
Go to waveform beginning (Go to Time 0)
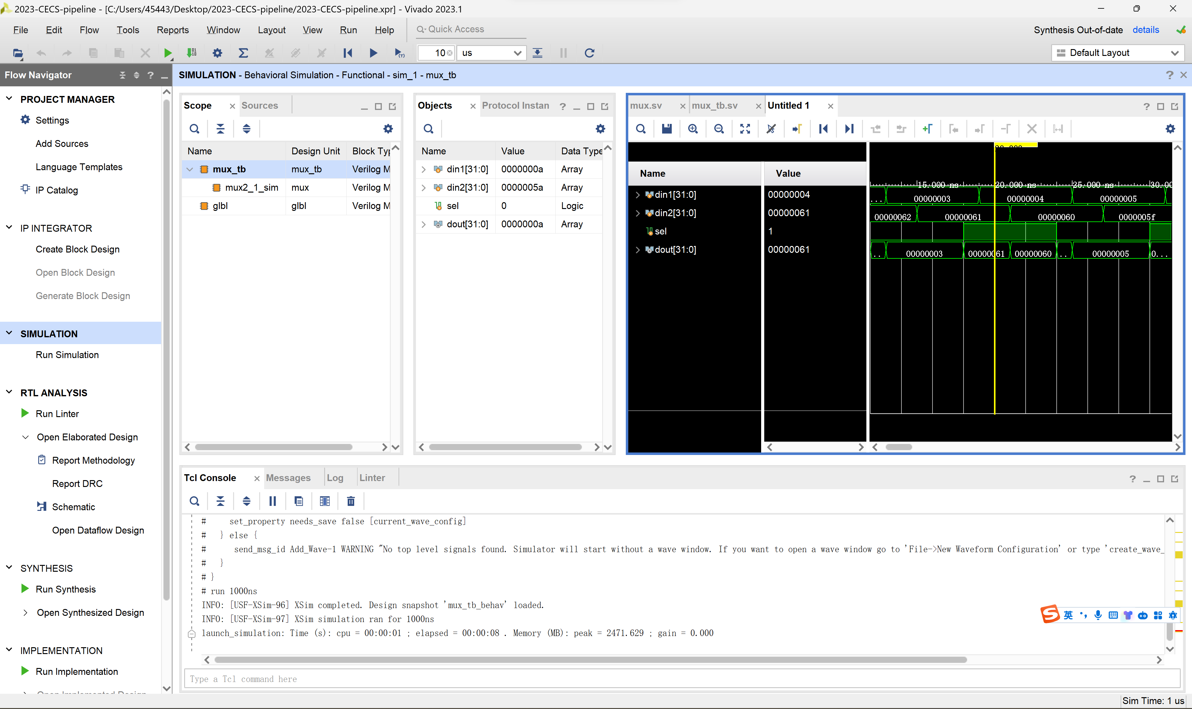pos(823,129)
